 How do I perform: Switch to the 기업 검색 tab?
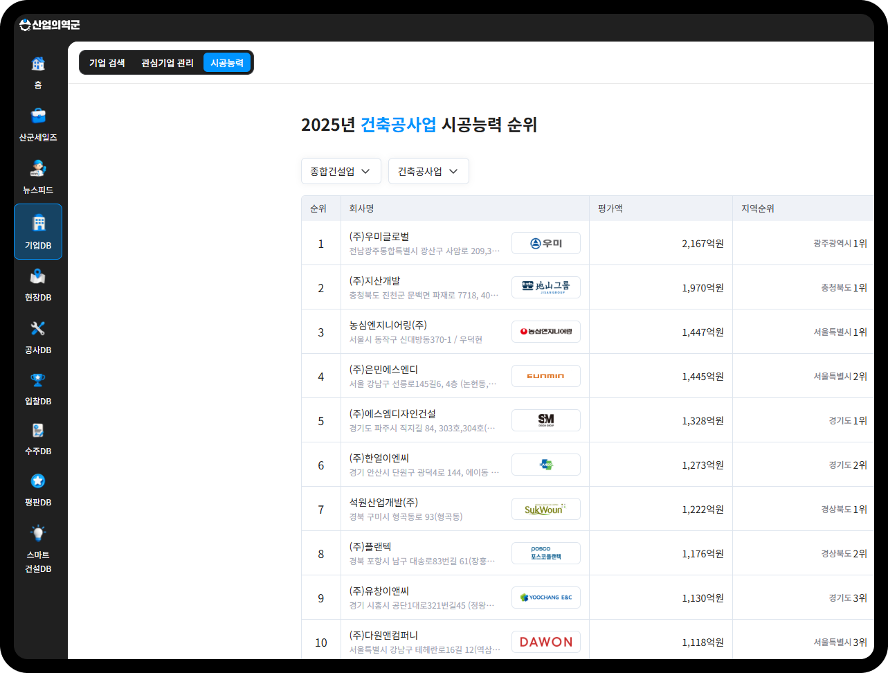[x=107, y=63]
